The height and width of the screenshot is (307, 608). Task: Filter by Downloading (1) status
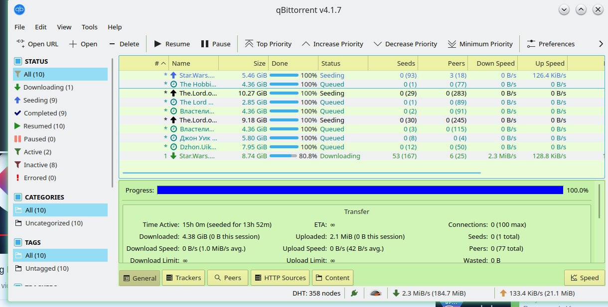[60, 87]
